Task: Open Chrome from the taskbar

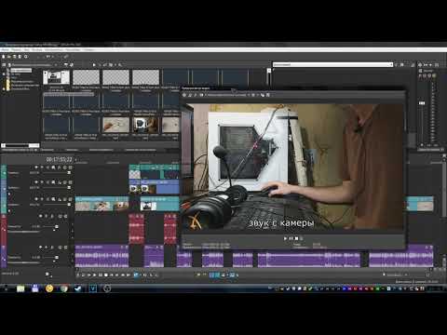Action: click(x=64, y=288)
